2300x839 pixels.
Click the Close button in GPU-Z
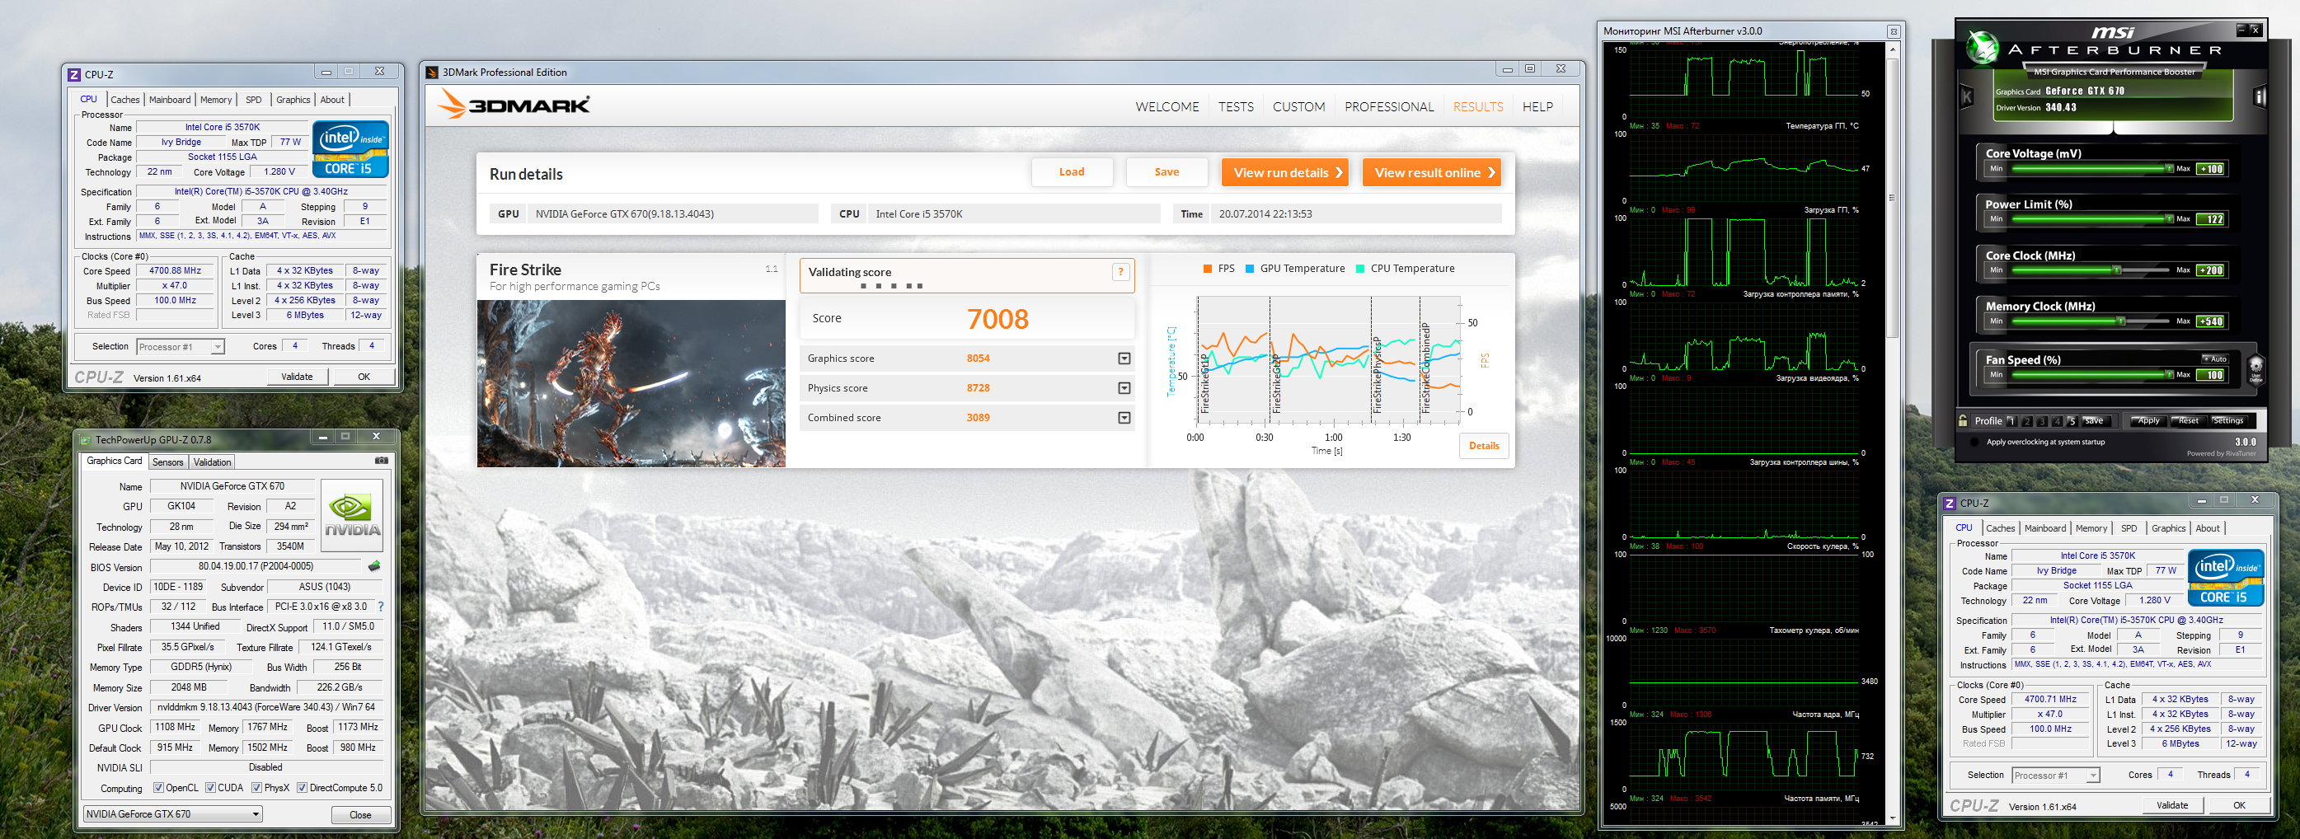coord(361,815)
